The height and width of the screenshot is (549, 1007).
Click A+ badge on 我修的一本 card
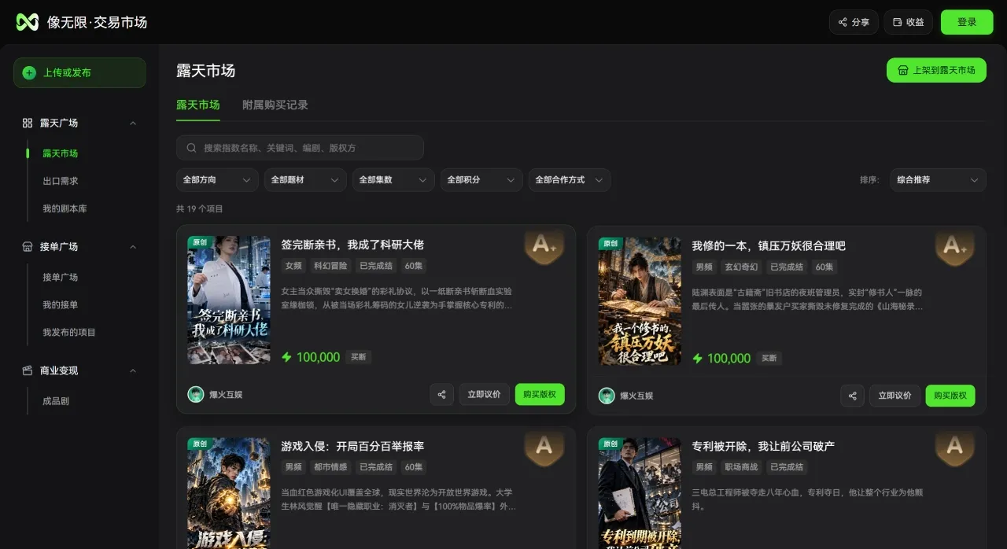(x=955, y=248)
